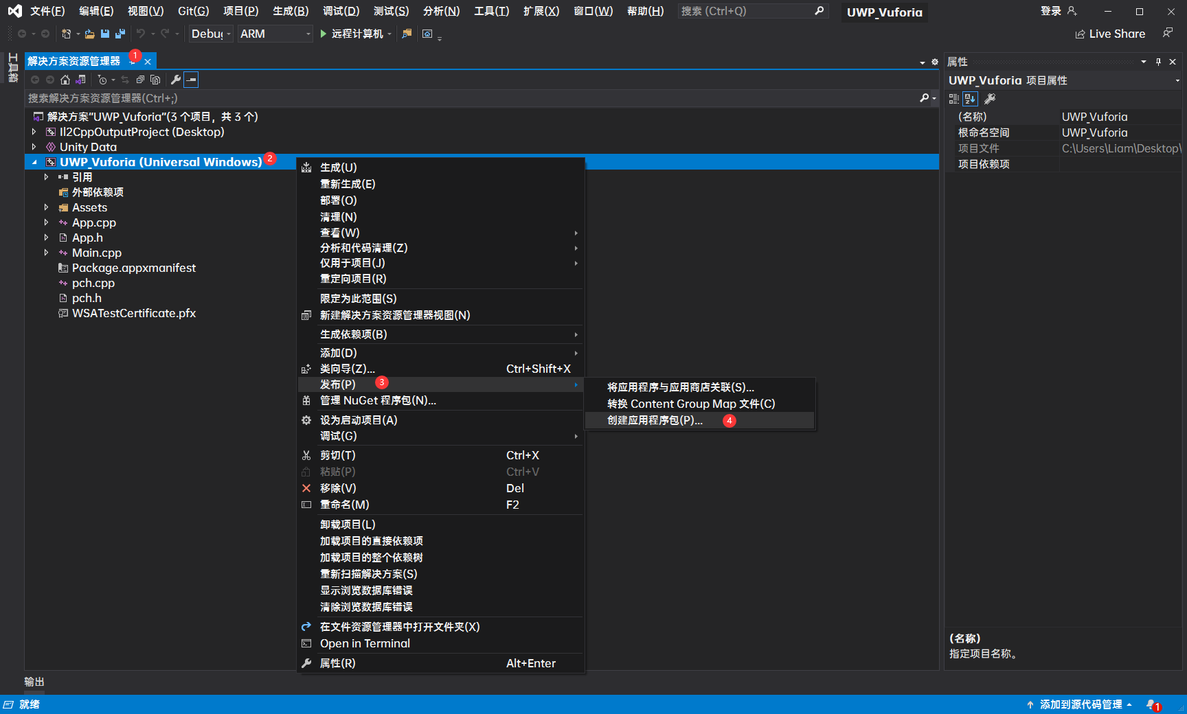
Task: Click 生成(U) in the context menu
Action: (x=440, y=168)
